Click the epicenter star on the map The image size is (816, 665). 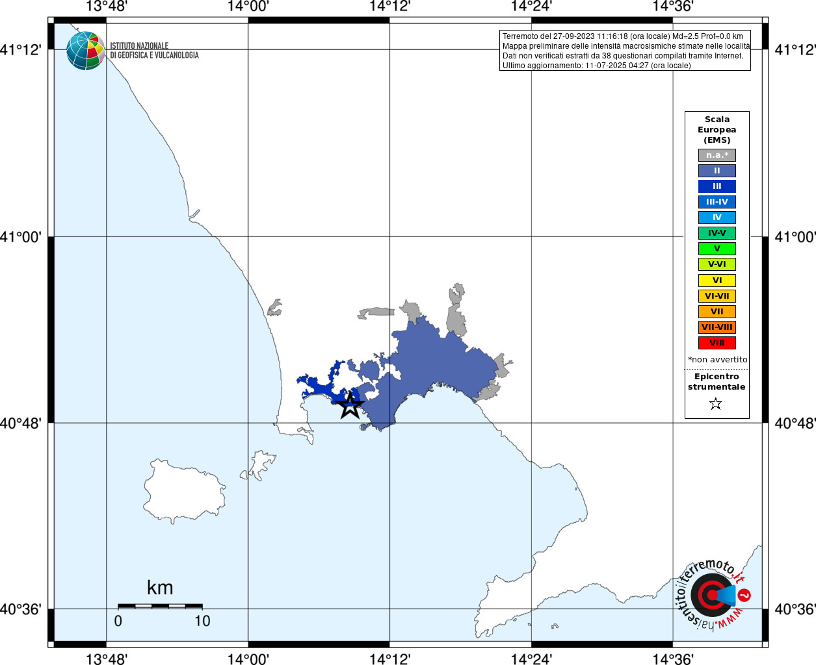[x=350, y=405]
